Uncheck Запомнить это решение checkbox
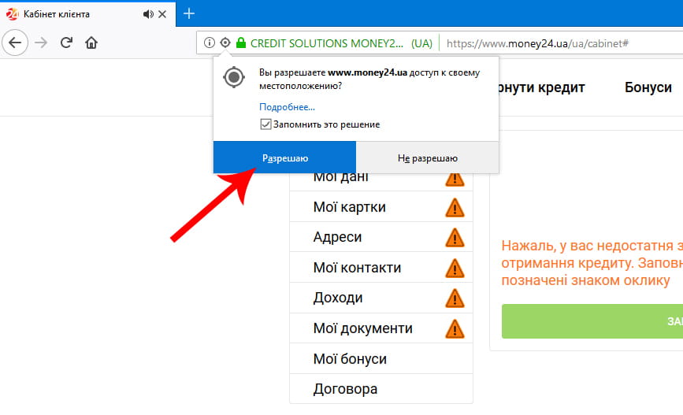The width and height of the screenshot is (683, 415). (x=265, y=124)
